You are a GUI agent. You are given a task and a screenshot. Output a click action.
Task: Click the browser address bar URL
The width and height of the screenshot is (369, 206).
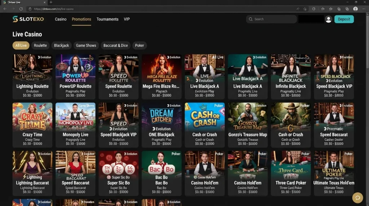[x=54, y=9]
